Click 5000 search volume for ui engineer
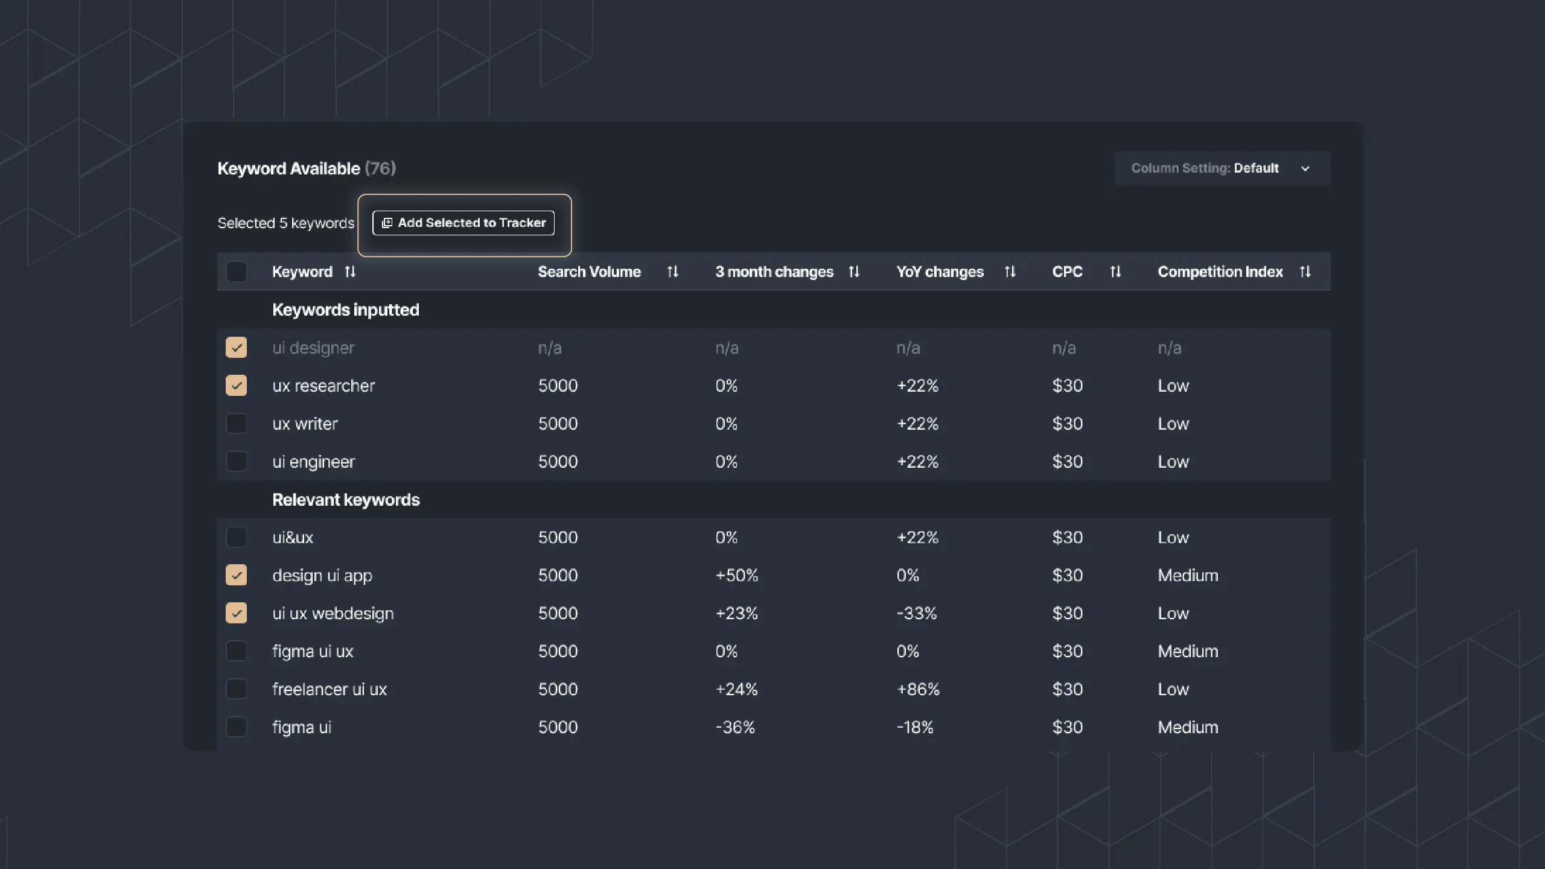Screen dimensions: 1545x869 click(558, 462)
